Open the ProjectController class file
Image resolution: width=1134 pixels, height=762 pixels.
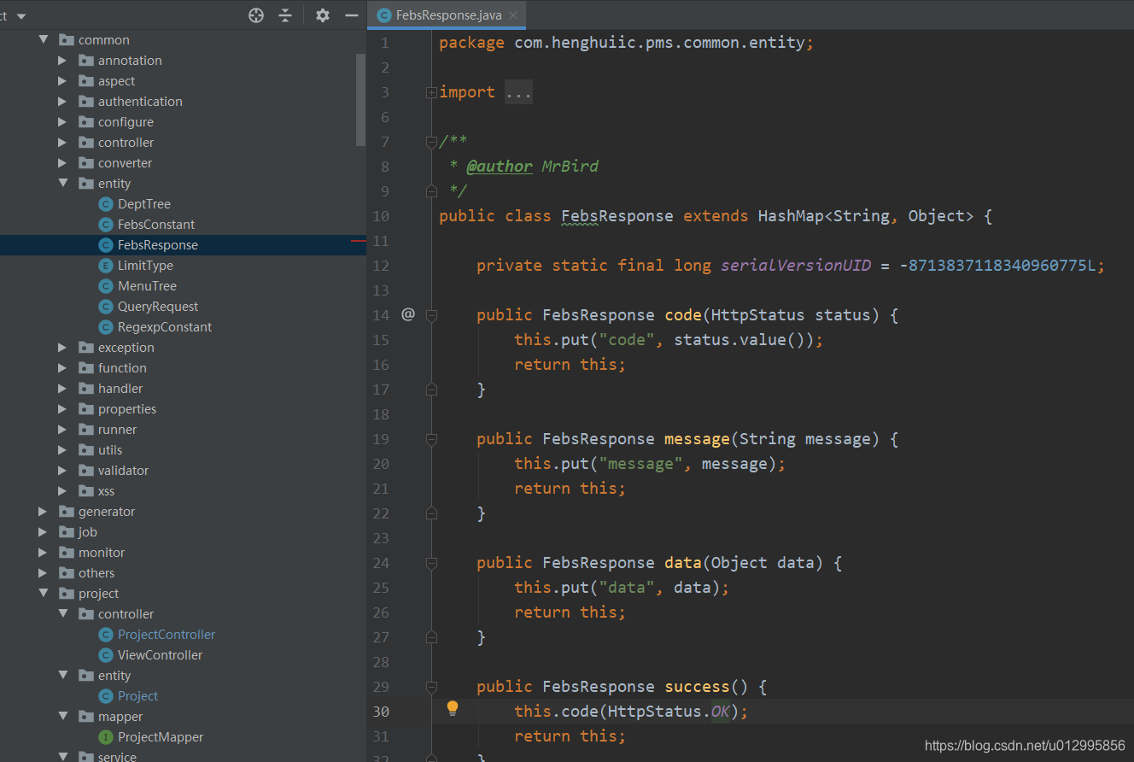(x=166, y=634)
